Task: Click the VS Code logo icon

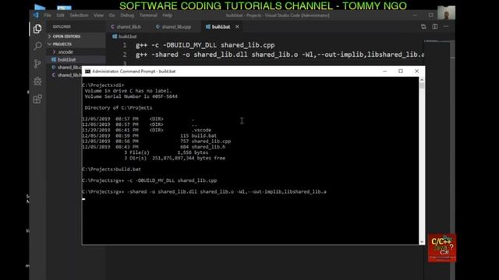Action: click(x=36, y=15)
